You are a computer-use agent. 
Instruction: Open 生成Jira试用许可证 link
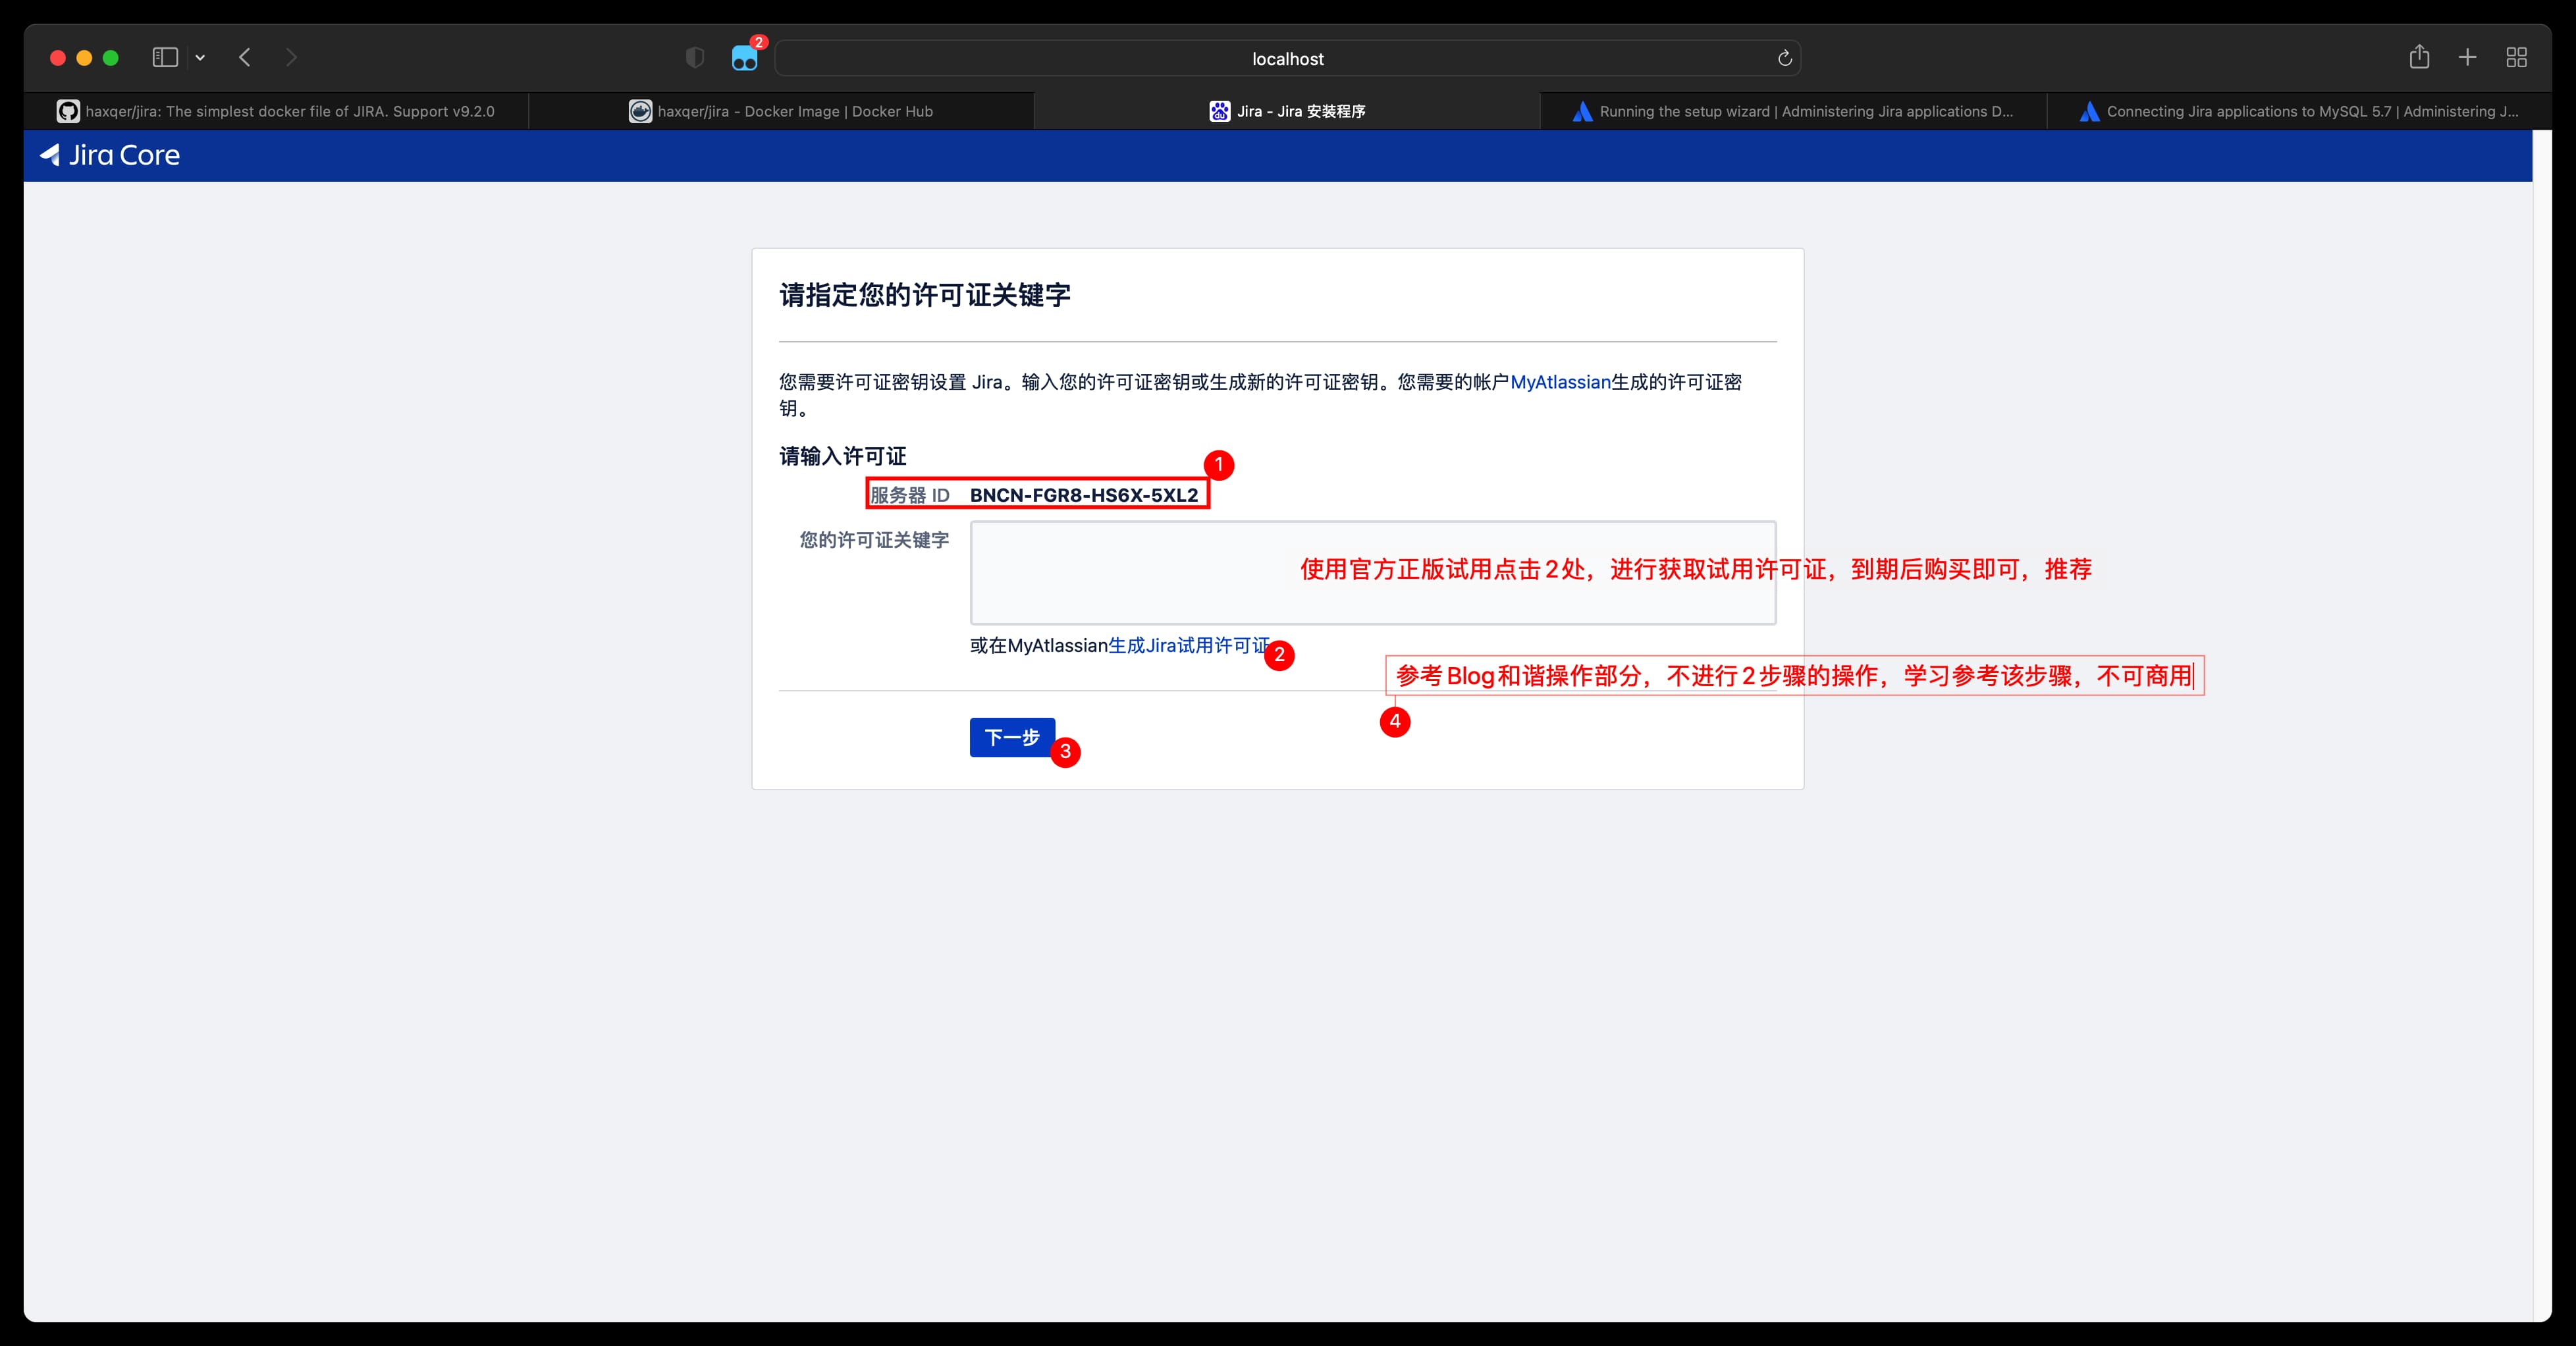click(1189, 646)
